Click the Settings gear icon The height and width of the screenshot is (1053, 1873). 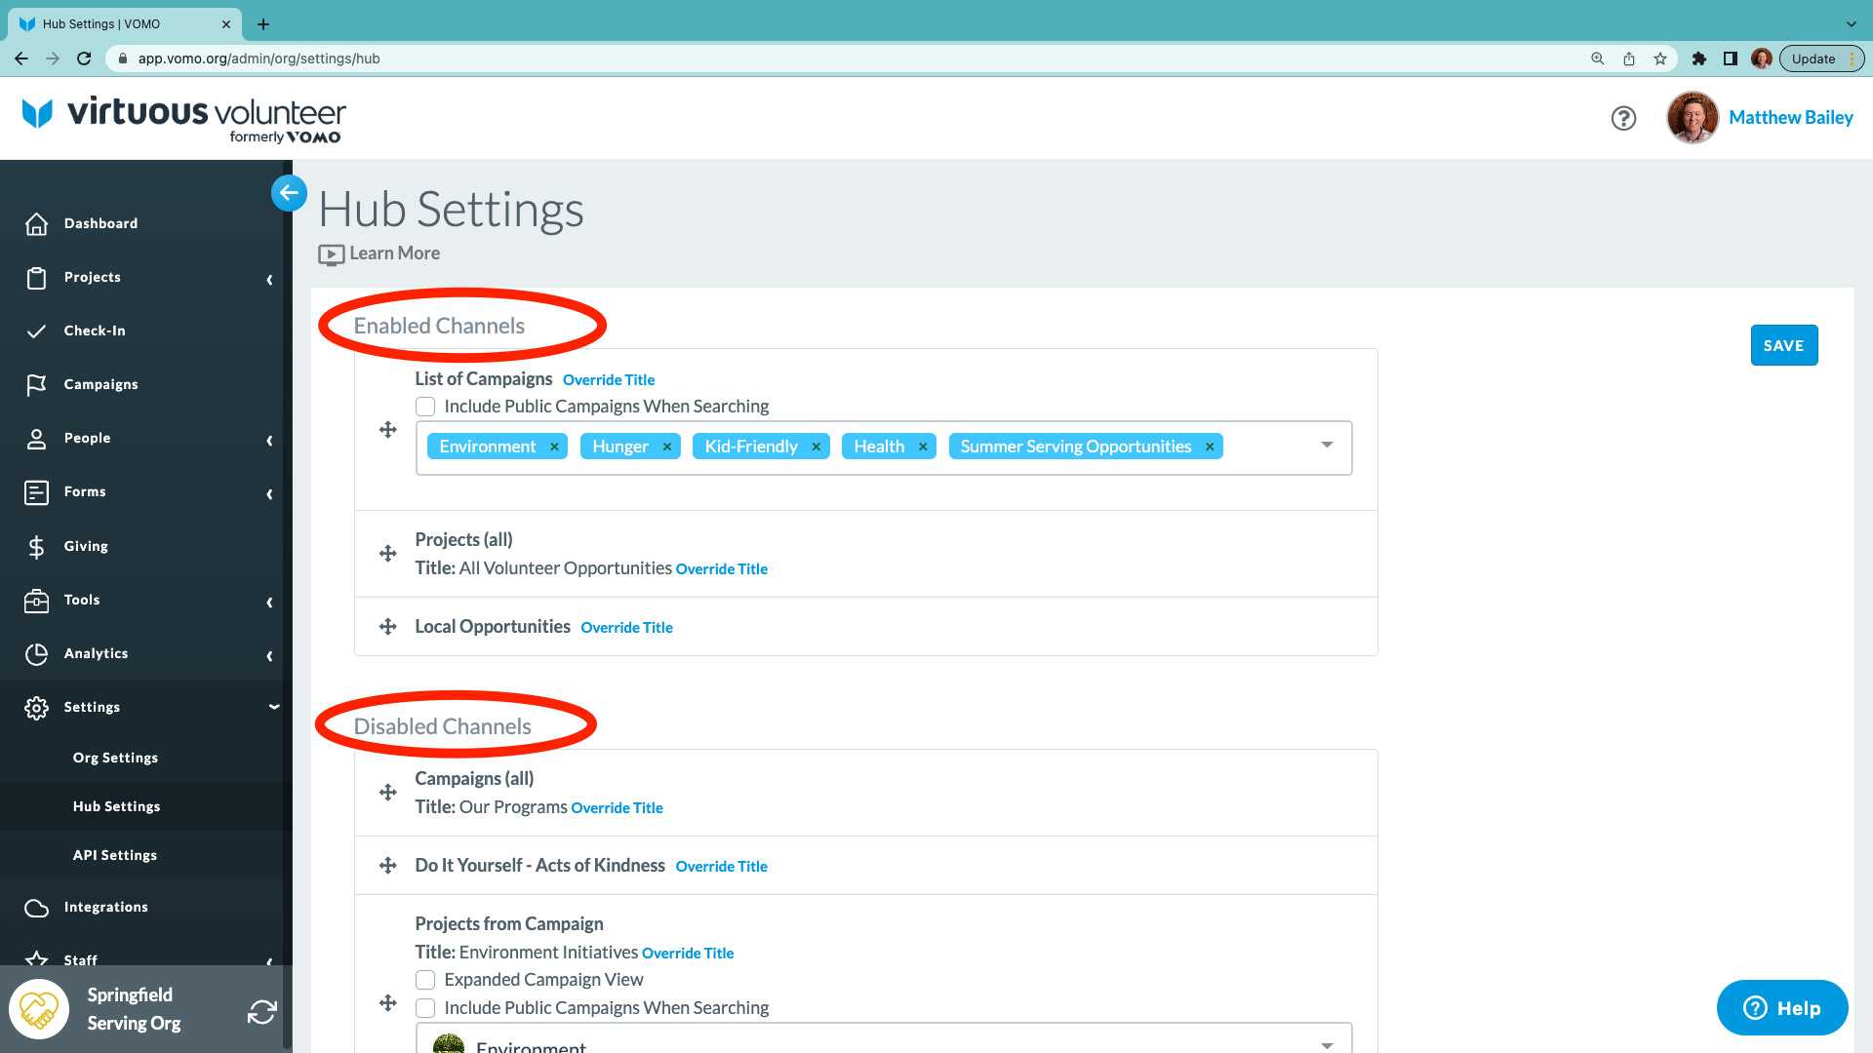(36, 708)
